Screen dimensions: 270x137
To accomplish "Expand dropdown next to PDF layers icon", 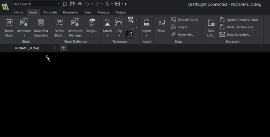I will (136, 20).
